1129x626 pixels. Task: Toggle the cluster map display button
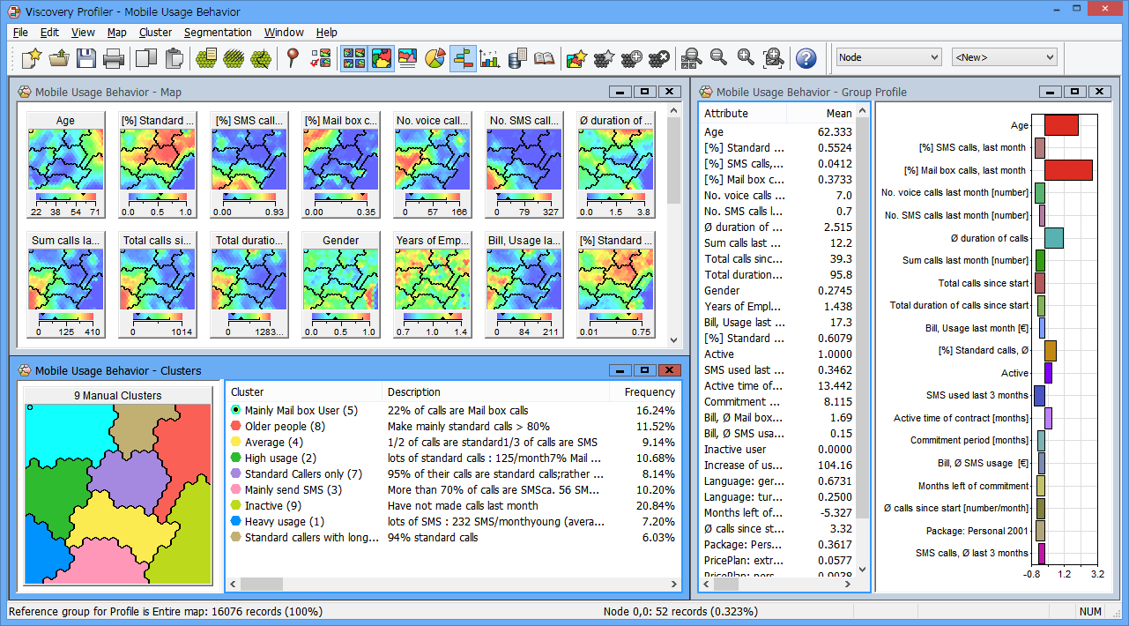point(382,58)
